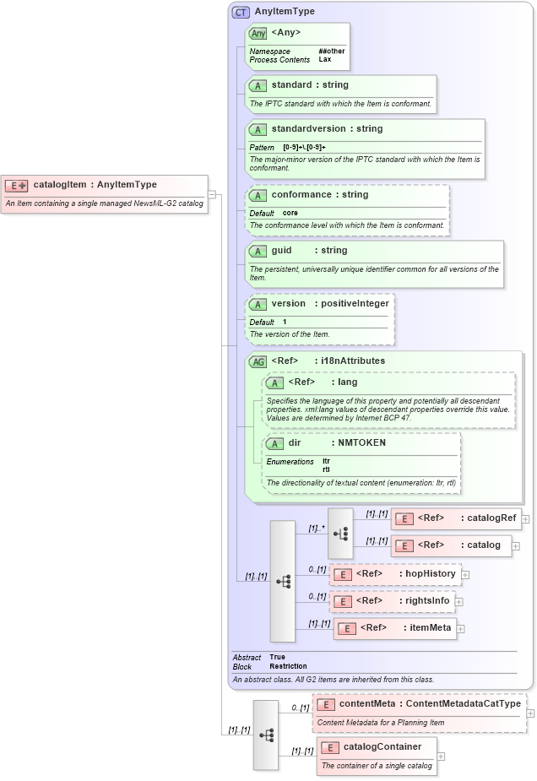This screenshot has height=781, width=537.
Task: Select 'version : positiveInteger' attribute name
Action: [330, 304]
